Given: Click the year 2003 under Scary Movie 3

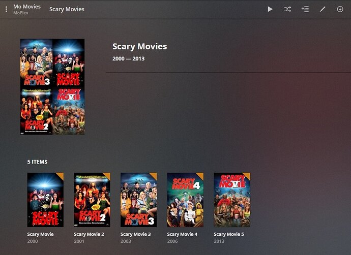Looking at the screenshot, I should [x=126, y=241].
